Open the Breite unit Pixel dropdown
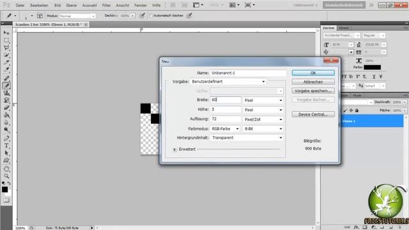409x230 pixels. coord(263,100)
